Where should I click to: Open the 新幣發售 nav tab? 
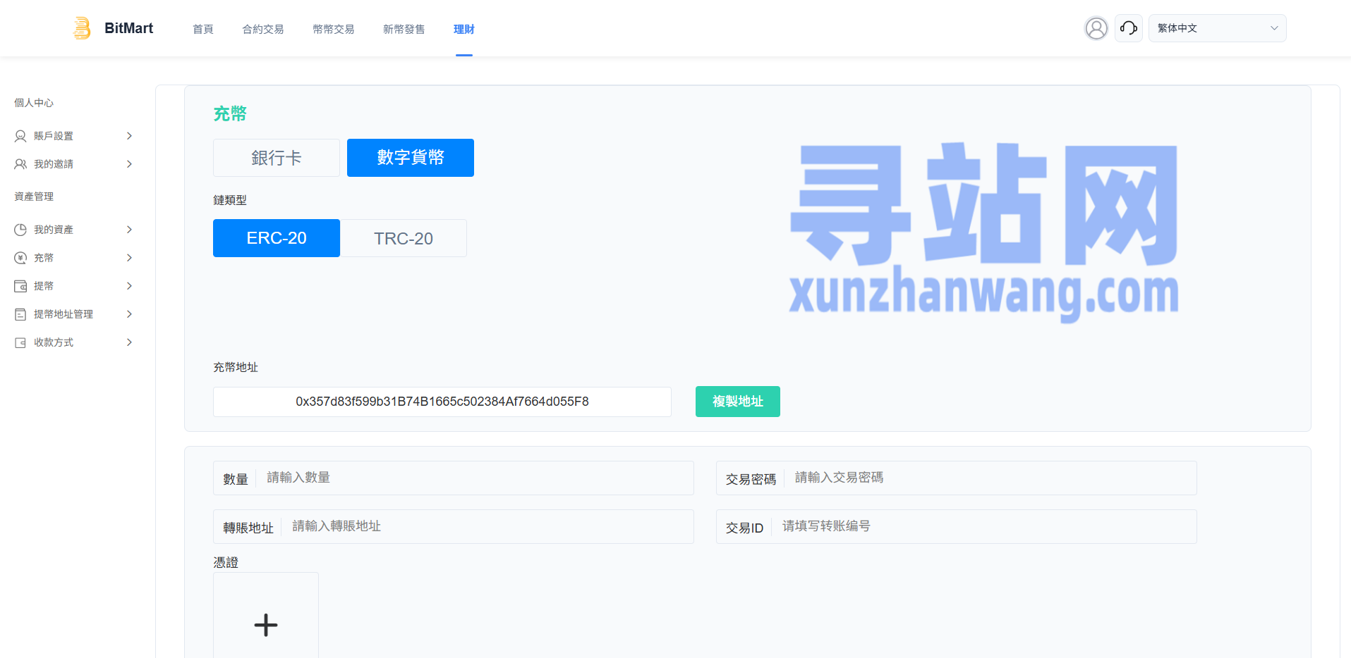click(x=404, y=29)
